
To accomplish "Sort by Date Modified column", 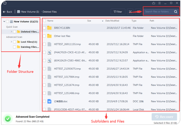I will point(112,21).
